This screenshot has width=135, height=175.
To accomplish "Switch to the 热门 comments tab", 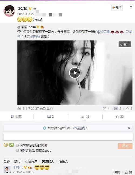I will click(17, 161).
